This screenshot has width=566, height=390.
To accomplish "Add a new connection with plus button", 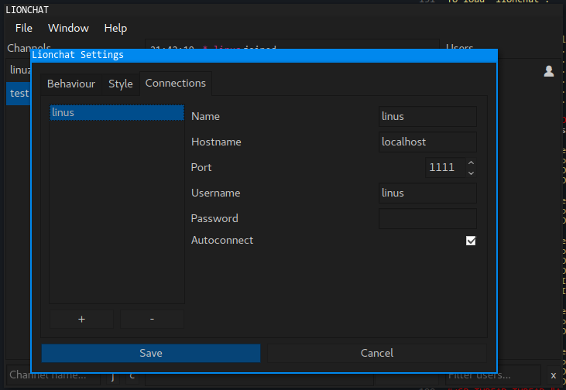I will [81, 320].
